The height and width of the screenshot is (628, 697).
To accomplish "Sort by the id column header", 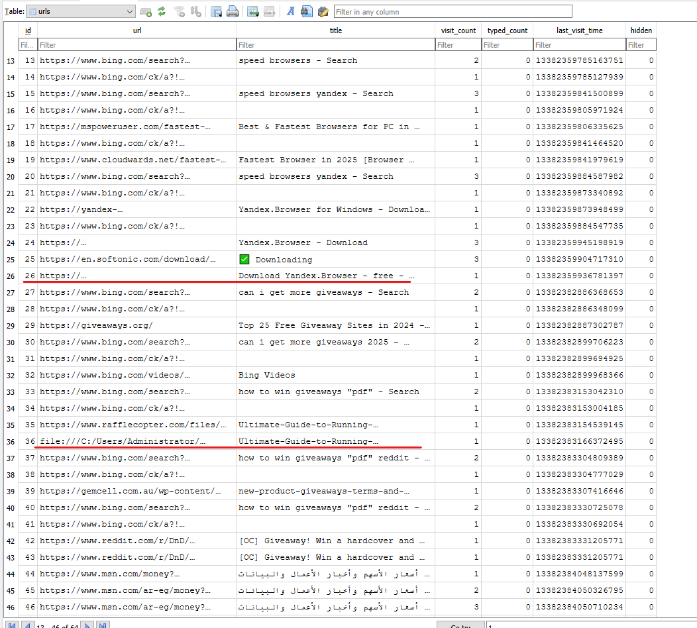I will pyautogui.click(x=28, y=30).
